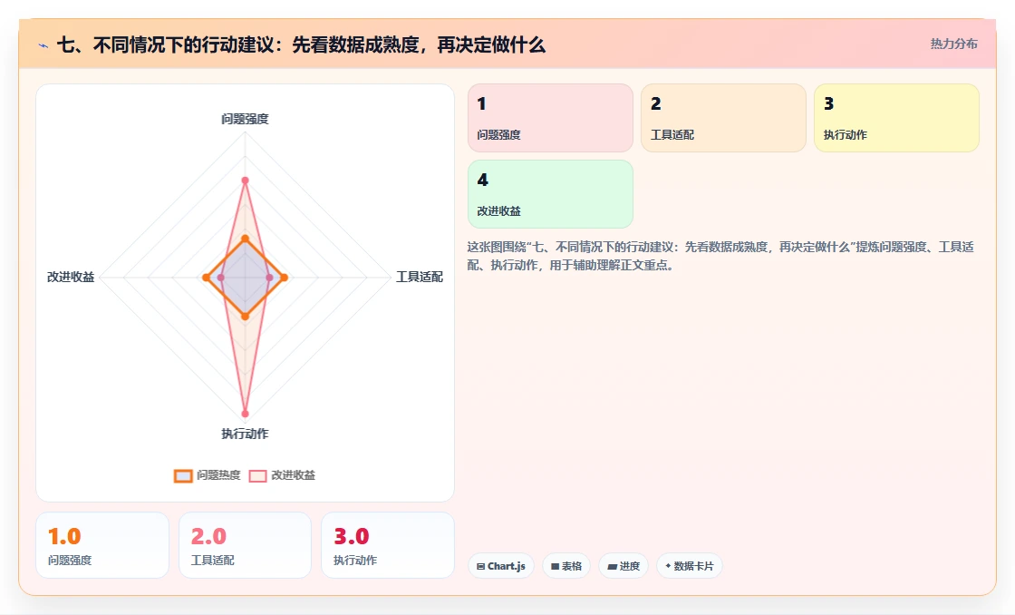The image size is (1015, 615).
Task: Click the section title 七、不同情况下的行动建议
Action: click(301, 44)
